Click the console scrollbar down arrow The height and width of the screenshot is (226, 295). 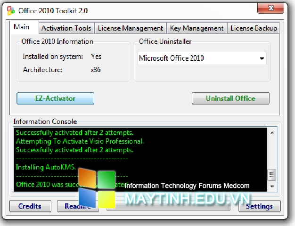[x=272, y=186]
